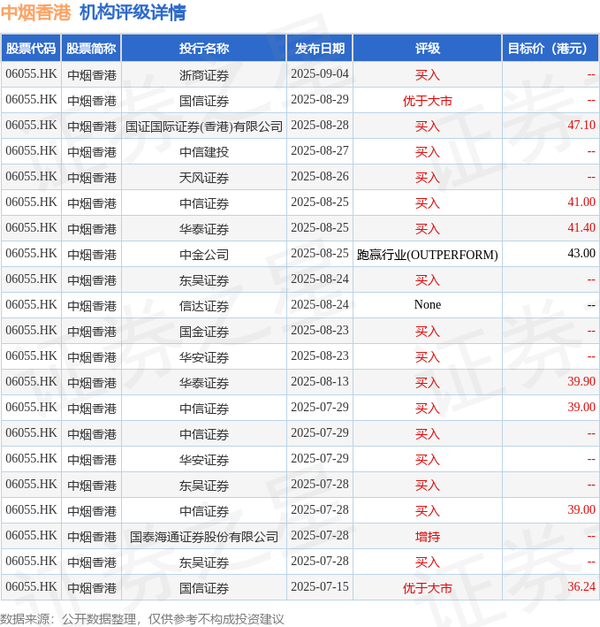Screen dimensions: 600x627
Task: Click 东吴证券 cell dated 2025-08-24
Action: click(x=204, y=280)
